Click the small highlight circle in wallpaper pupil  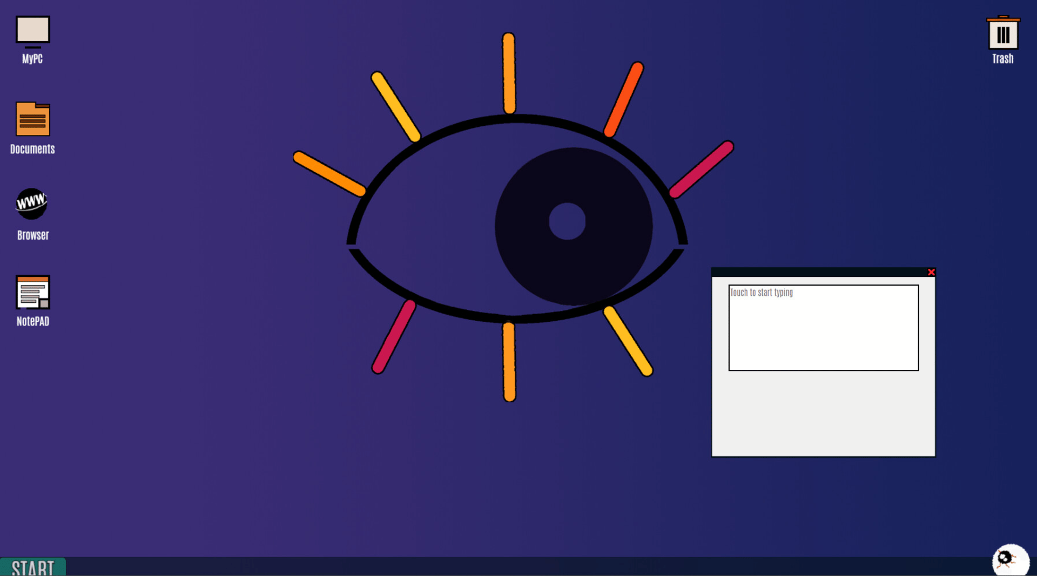point(567,221)
